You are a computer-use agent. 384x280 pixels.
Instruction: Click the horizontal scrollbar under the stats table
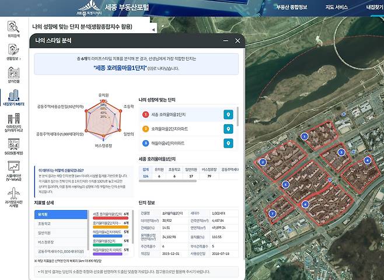coord(167,181)
